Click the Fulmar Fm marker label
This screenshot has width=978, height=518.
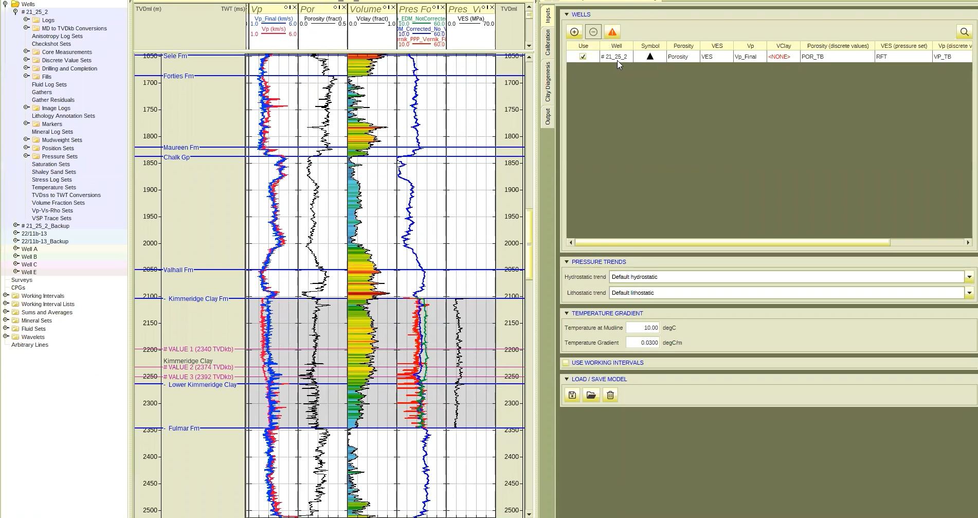pos(184,428)
